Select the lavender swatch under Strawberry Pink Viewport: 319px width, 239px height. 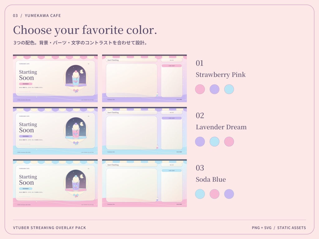click(x=214, y=89)
